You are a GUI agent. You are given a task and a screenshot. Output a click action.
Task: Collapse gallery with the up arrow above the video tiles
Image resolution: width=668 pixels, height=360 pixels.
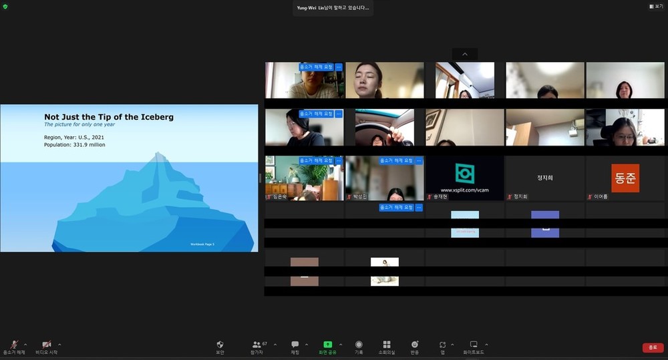click(465, 54)
